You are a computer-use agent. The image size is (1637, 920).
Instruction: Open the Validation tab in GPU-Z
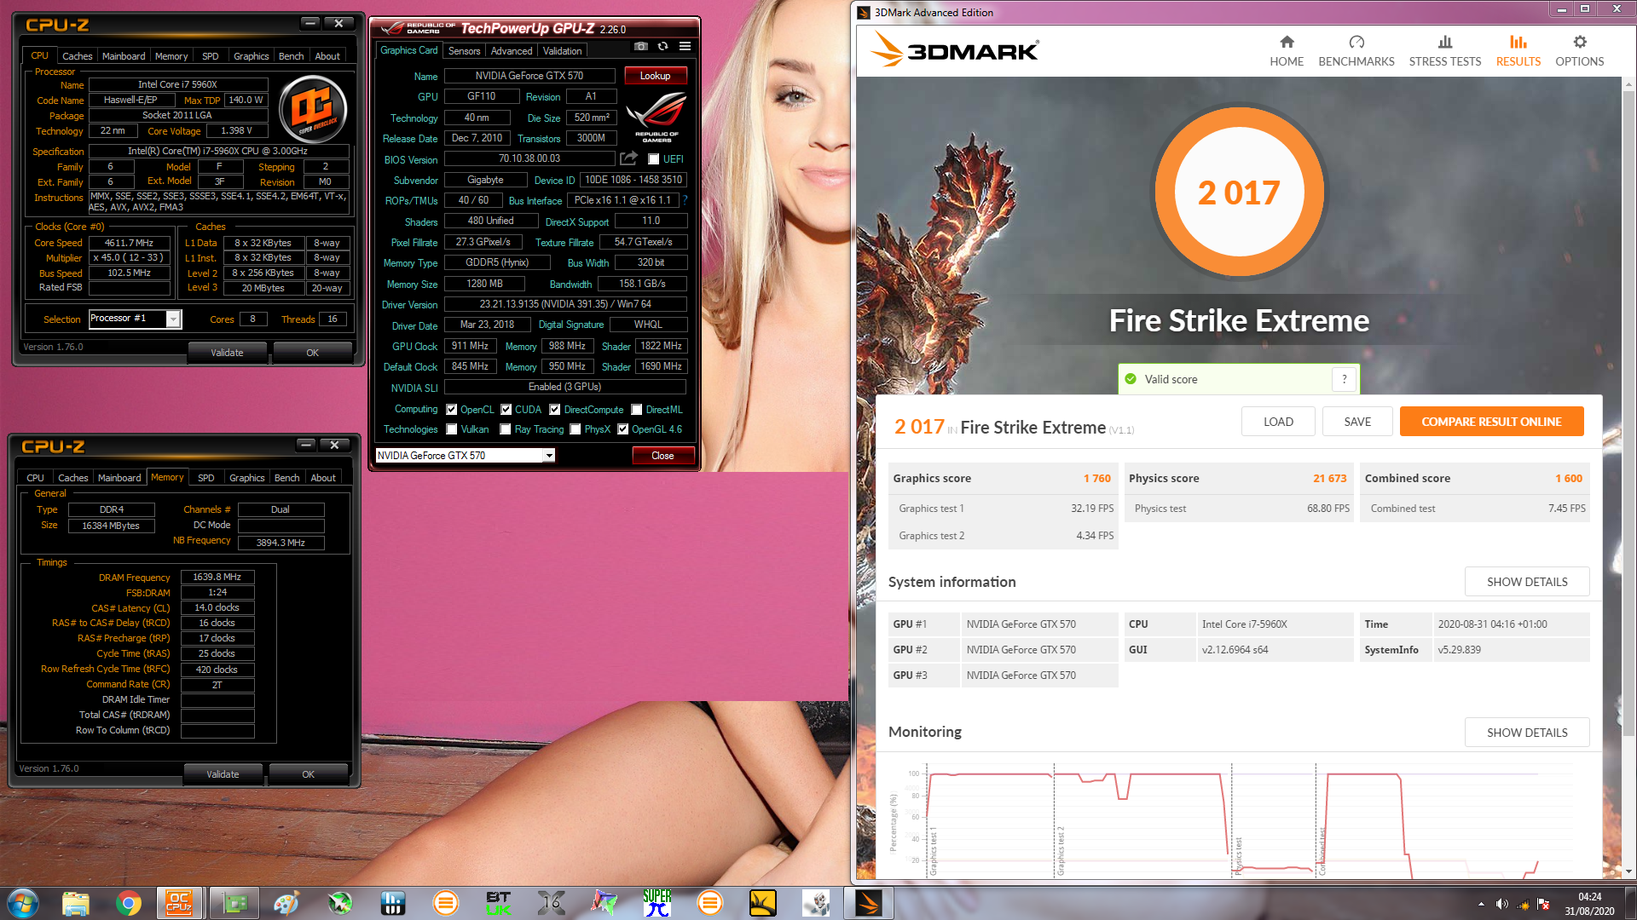coord(563,51)
